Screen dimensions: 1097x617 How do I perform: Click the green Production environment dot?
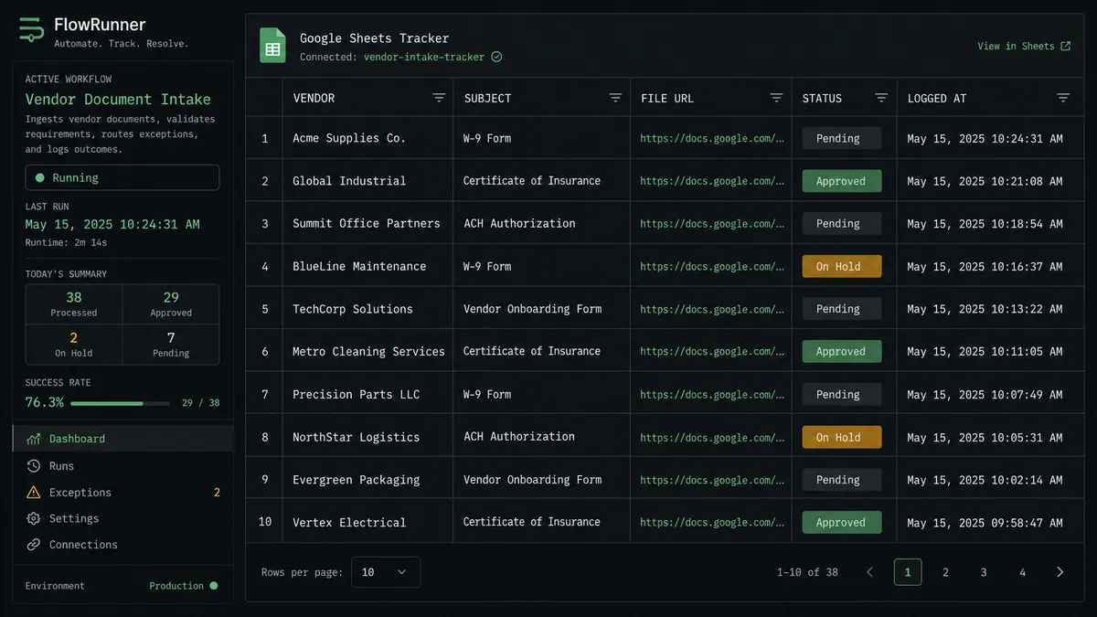click(213, 586)
